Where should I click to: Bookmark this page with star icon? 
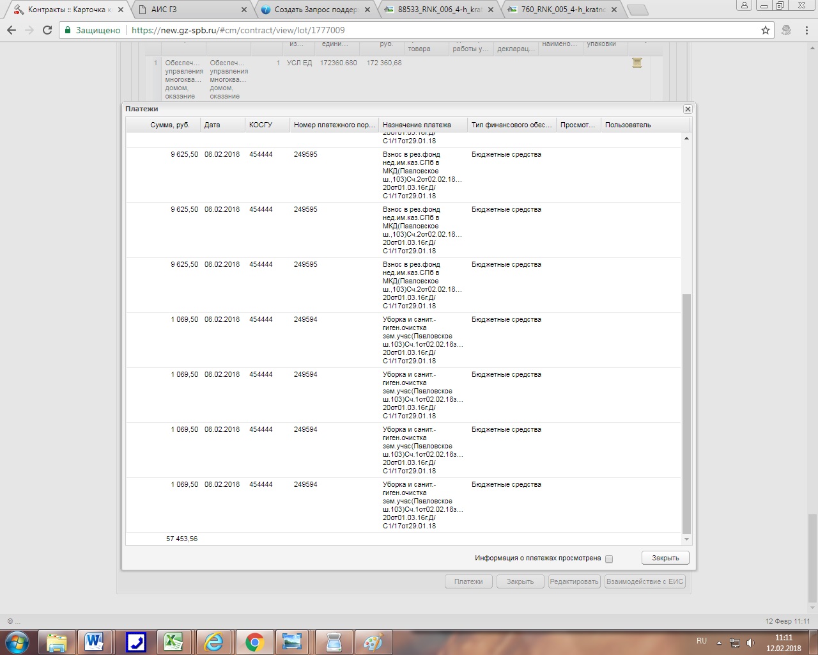click(766, 30)
